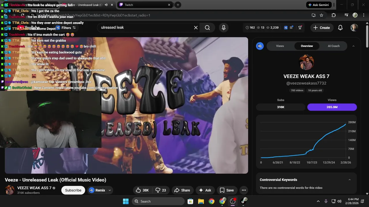Open Chrome media controls icon
The width and height of the screenshot is (369, 207).
tap(347, 15)
